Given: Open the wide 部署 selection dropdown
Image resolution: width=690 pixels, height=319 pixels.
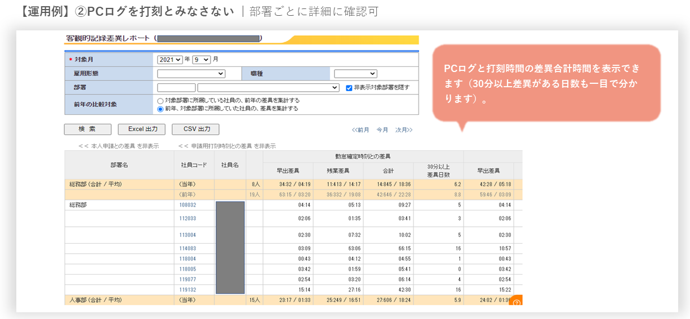Looking at the screenshot, I should 268,88.
